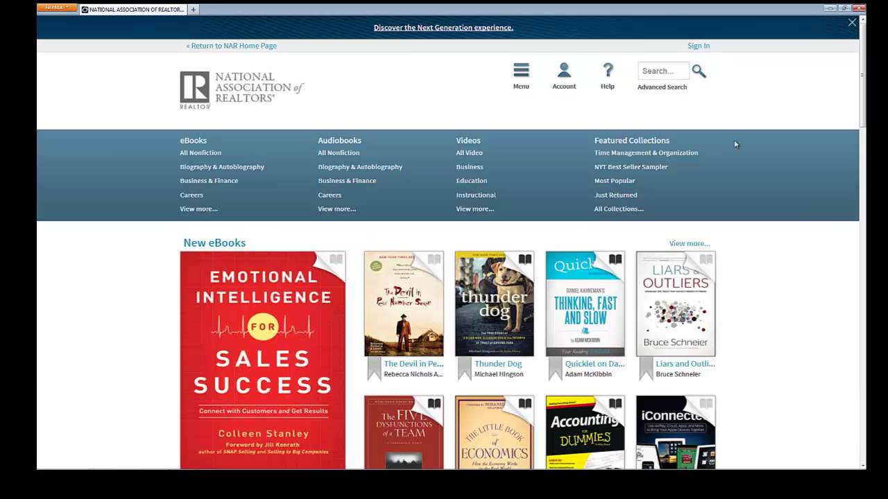888x499 pixels.
Task: Click book icon on Emotional Intelligence cover
Action: (336, 259)
